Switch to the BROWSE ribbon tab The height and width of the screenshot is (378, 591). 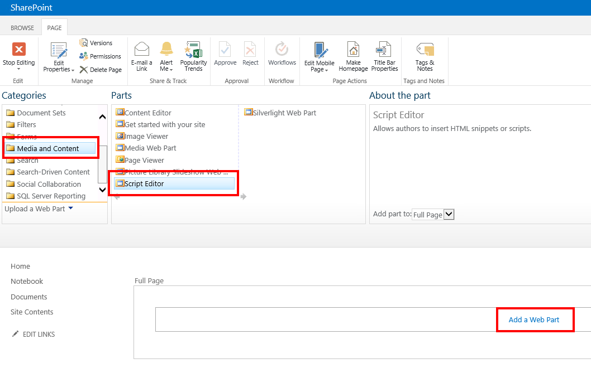[22, 28]
